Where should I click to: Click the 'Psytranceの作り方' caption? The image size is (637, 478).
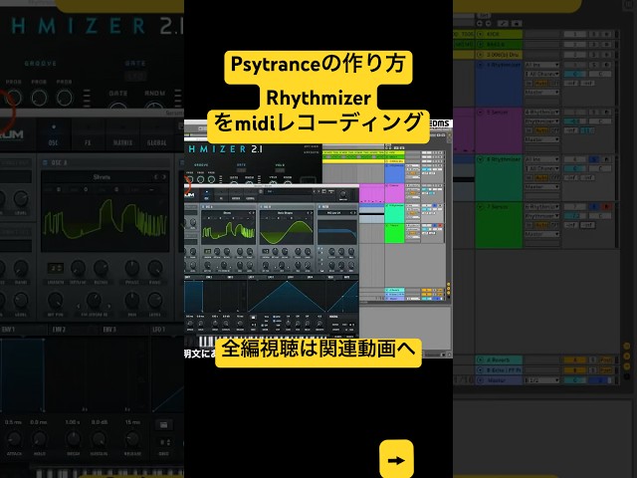[318, 64]
